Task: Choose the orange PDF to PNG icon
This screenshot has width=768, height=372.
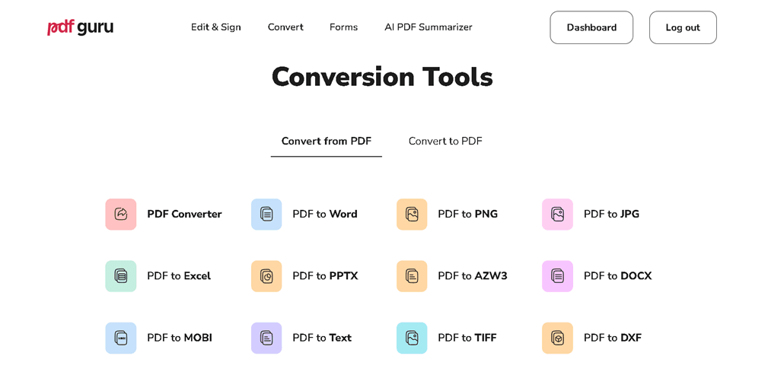Action: pyautogui.click(x=412, y=214)
